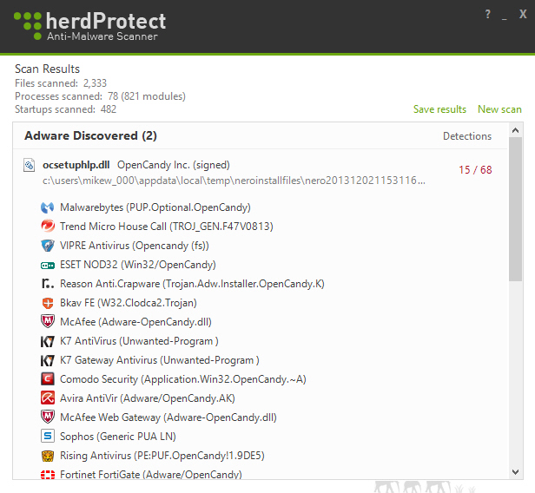This screenshot has height=493, width=535.
Task: Click the Sophos icon
Action: 48,436
